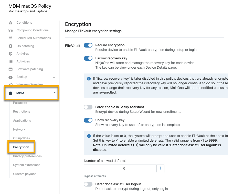
Task: Select Backup menu item
Action: 22,77
